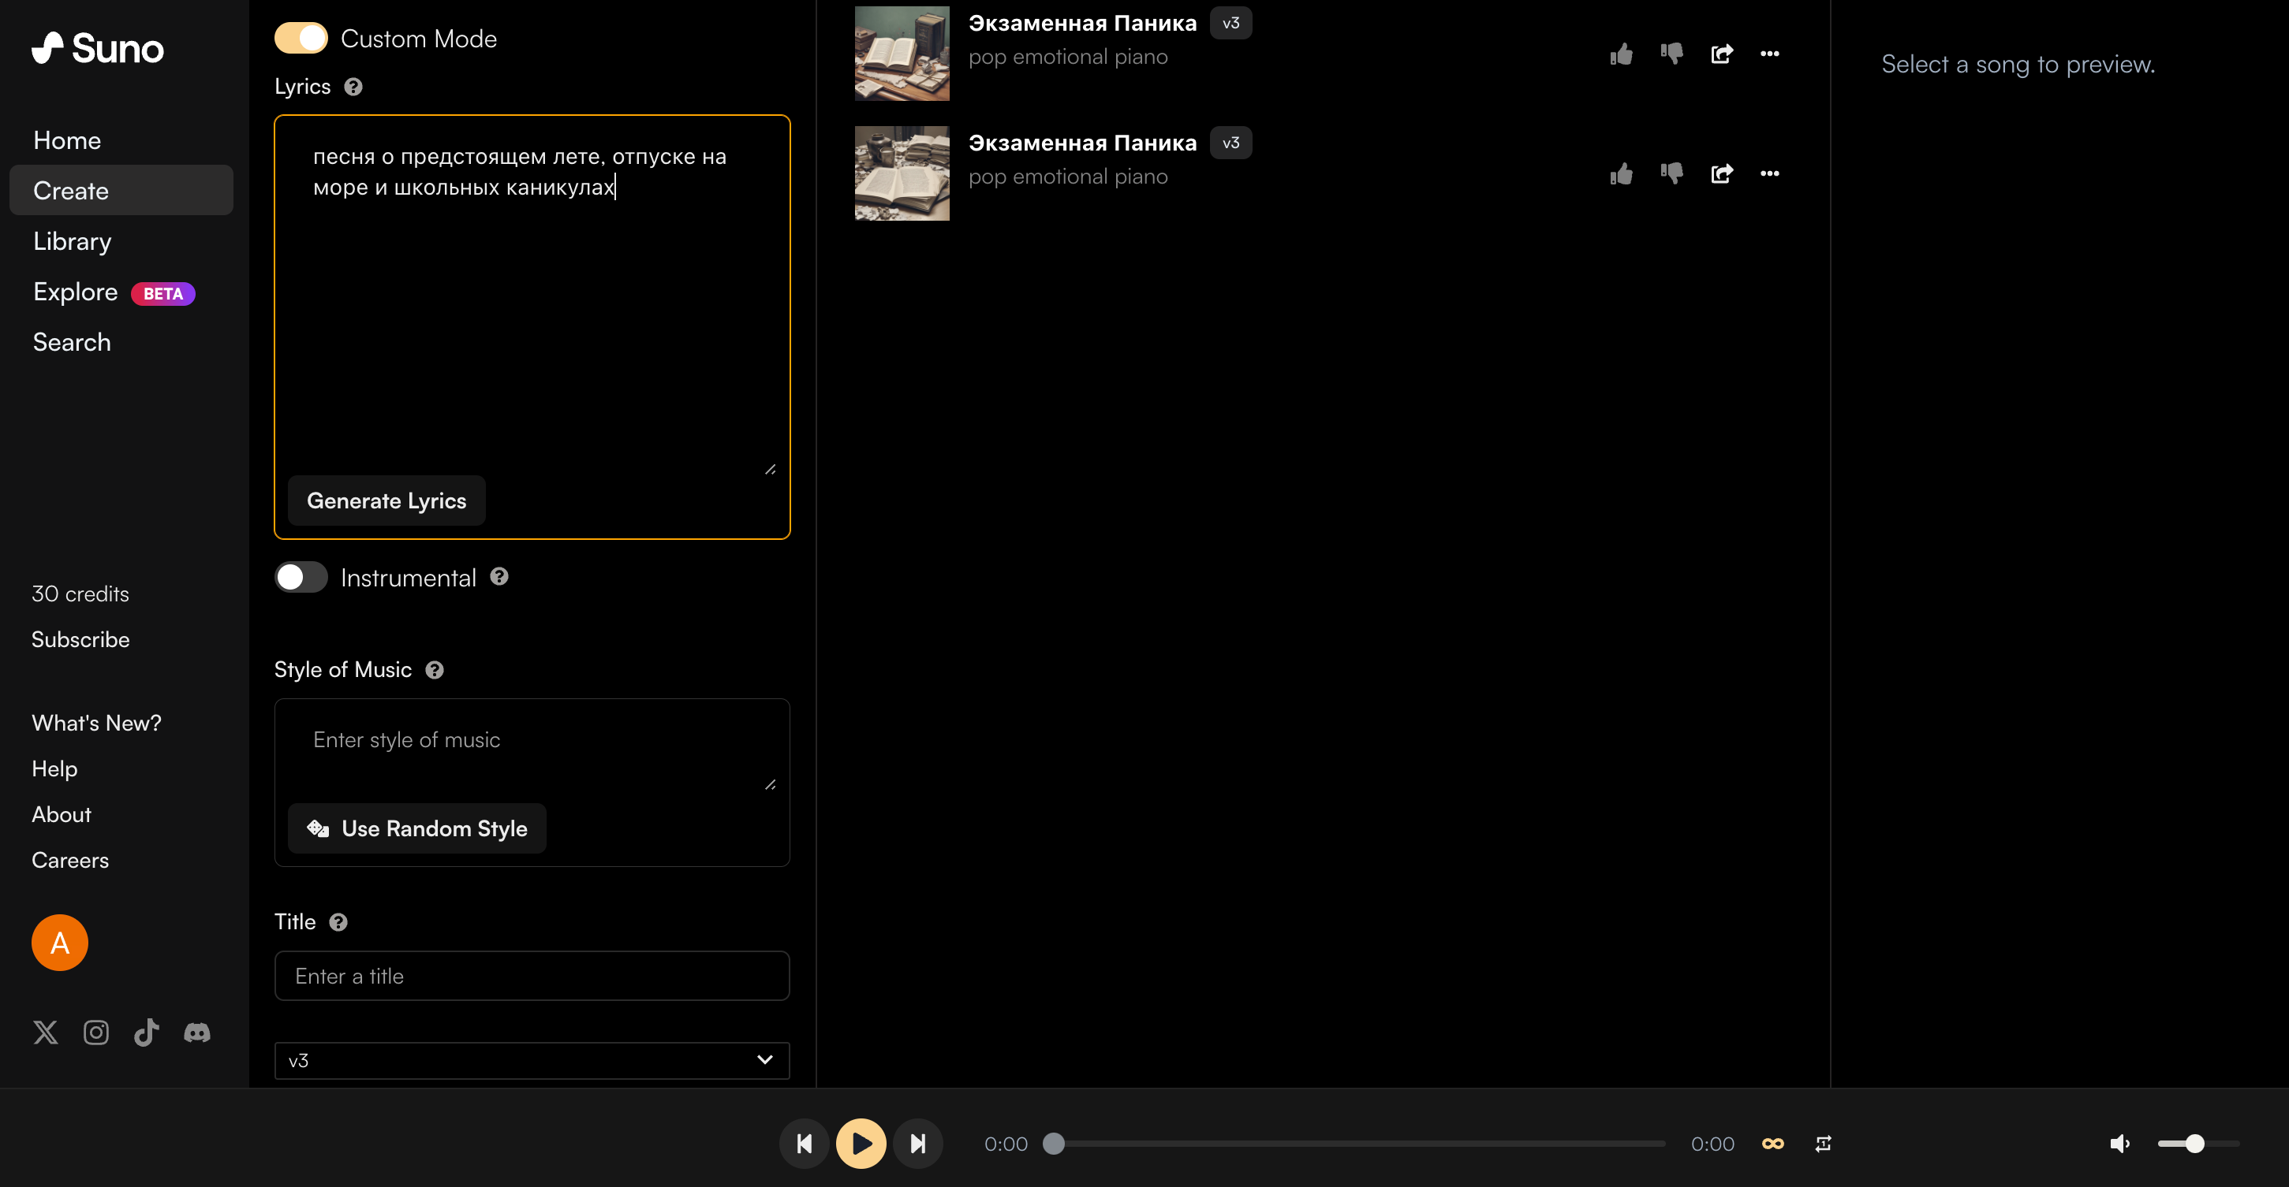Open the Title help question mark
The height and width of the screenshot is (1187, 2289).
tap(338, 922)
